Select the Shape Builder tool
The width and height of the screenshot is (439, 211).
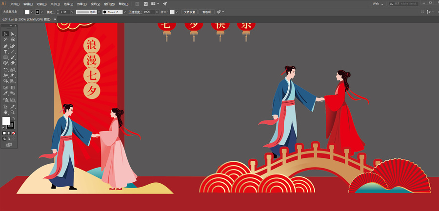point(5,81)
